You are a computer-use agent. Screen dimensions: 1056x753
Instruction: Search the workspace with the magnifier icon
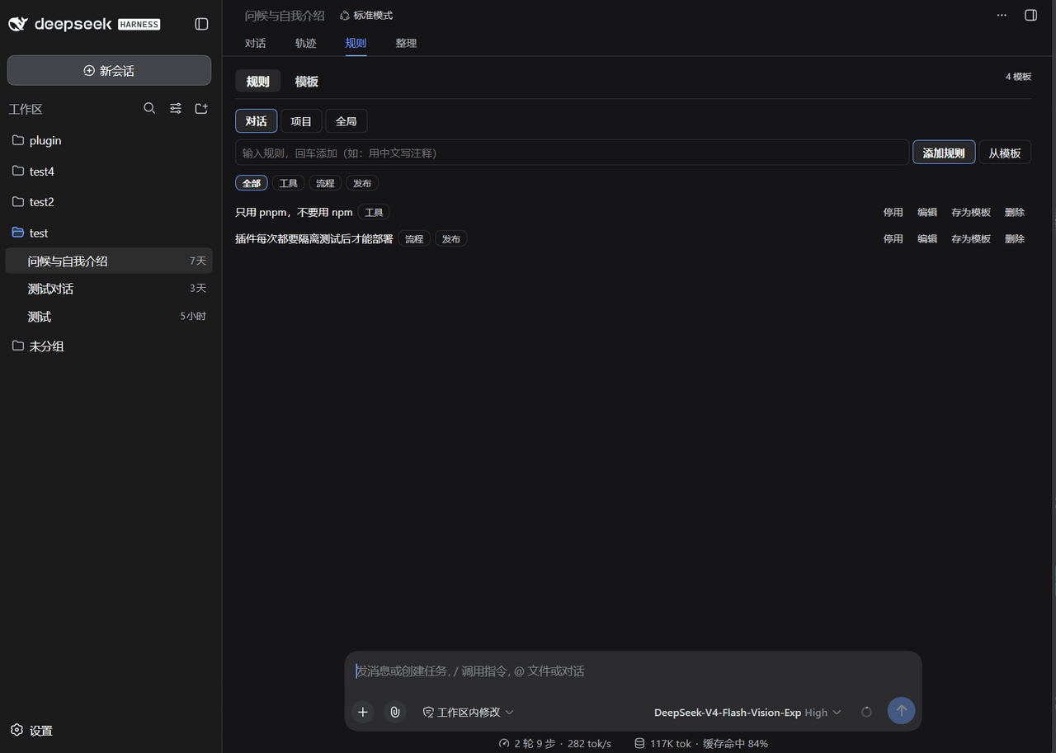point(149,108)
